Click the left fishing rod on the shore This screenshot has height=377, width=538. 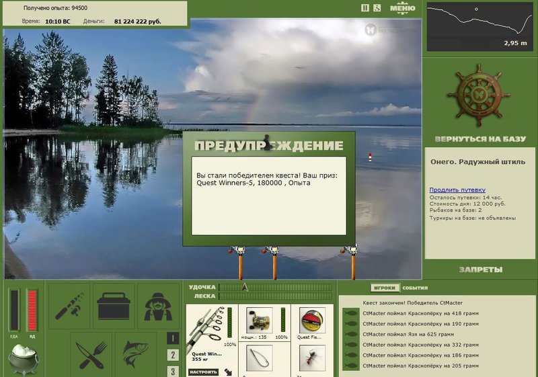(x=240, y=263)
